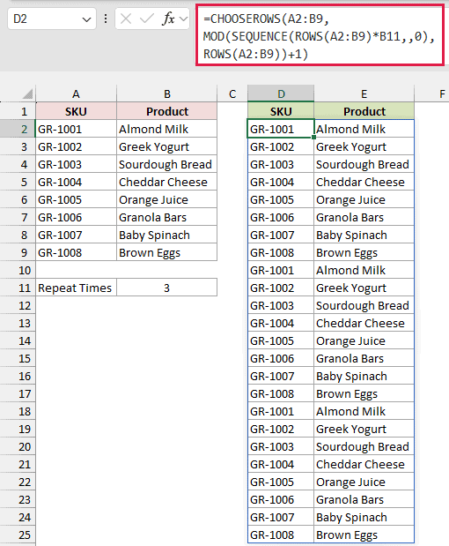
Task: Click the Repeat Times label cell
Action: 76,288
